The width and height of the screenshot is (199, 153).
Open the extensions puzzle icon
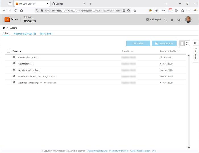[x=183, y=11]
